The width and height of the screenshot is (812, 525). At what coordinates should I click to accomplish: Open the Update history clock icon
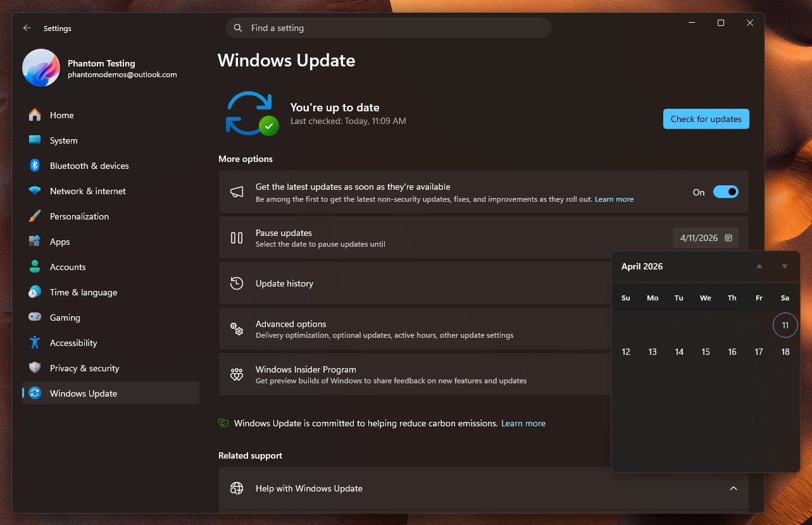pyautogui.click(x=236, y=283)
